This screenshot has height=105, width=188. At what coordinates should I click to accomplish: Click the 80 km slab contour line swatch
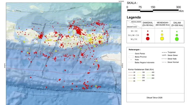click(130, 81)
